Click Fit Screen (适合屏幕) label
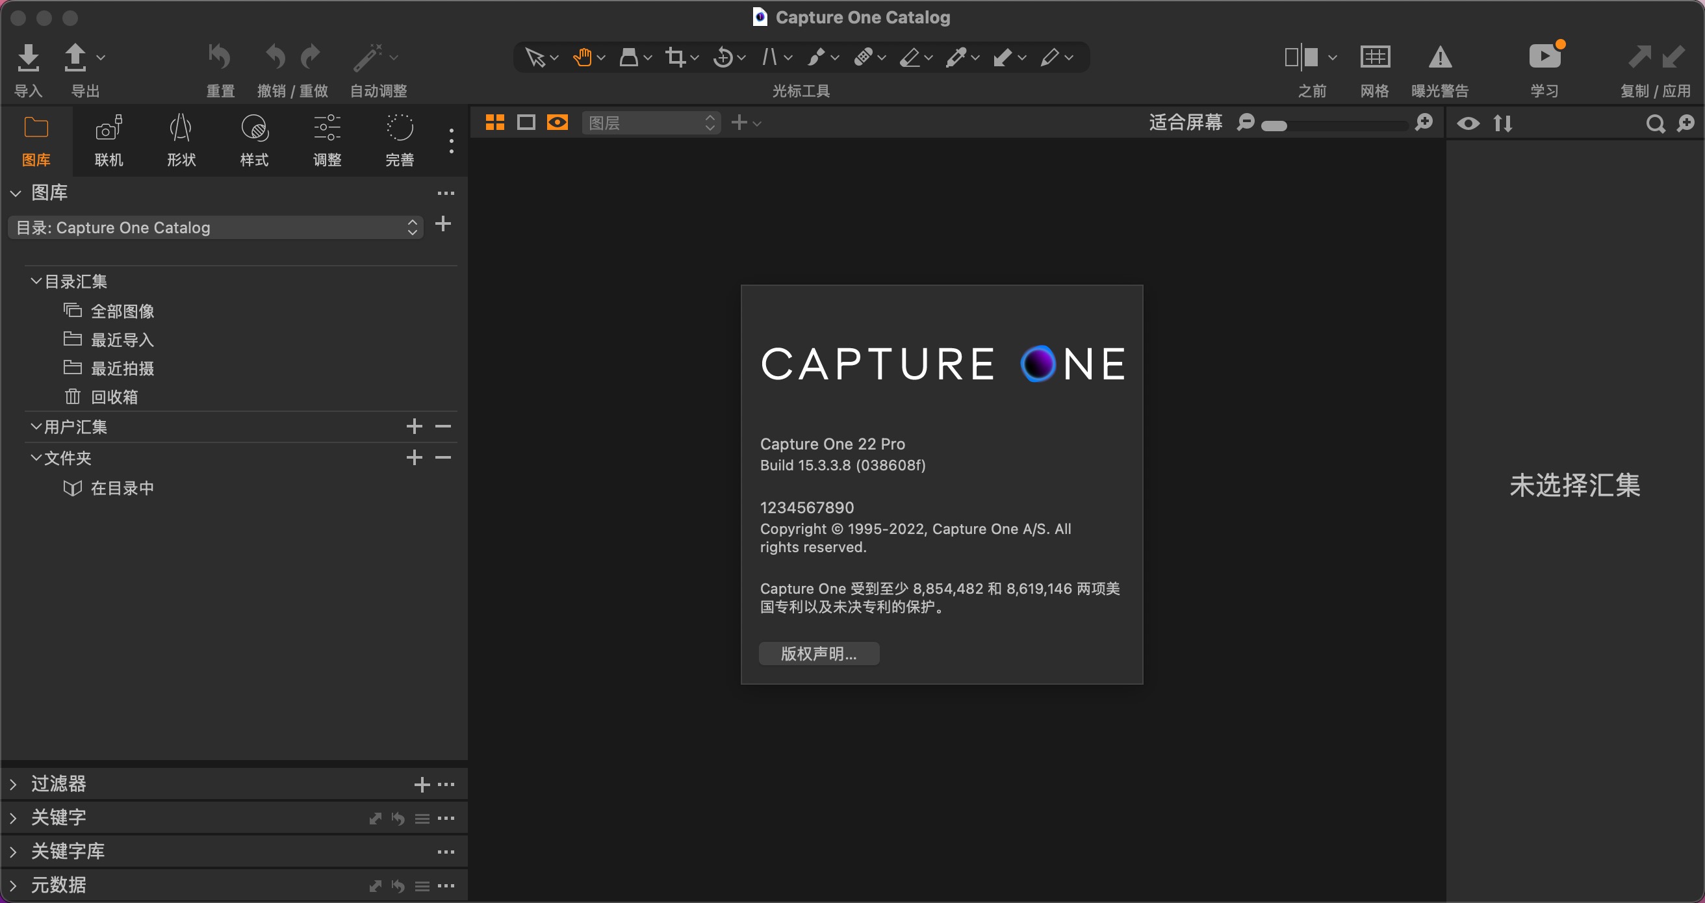Viewport: 1705px width, 903px height. (1185, 122)
